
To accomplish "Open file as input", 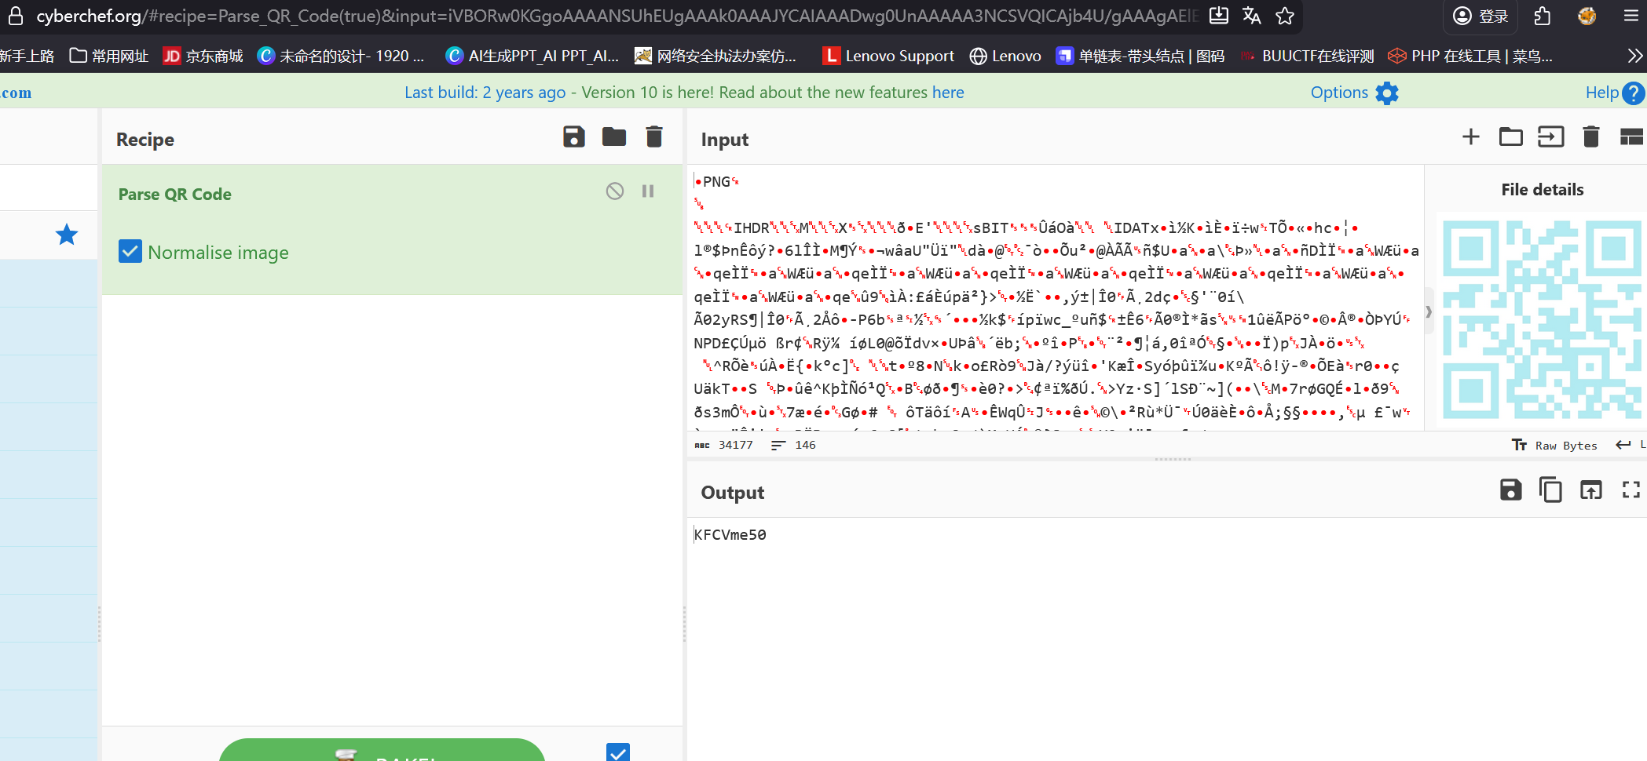I will (x=1551, y=137).
